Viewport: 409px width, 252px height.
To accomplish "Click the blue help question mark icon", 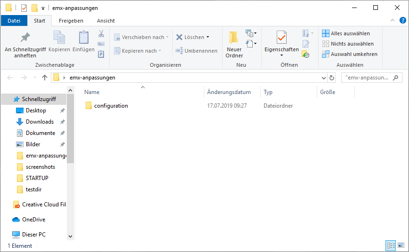I will 403,20.
